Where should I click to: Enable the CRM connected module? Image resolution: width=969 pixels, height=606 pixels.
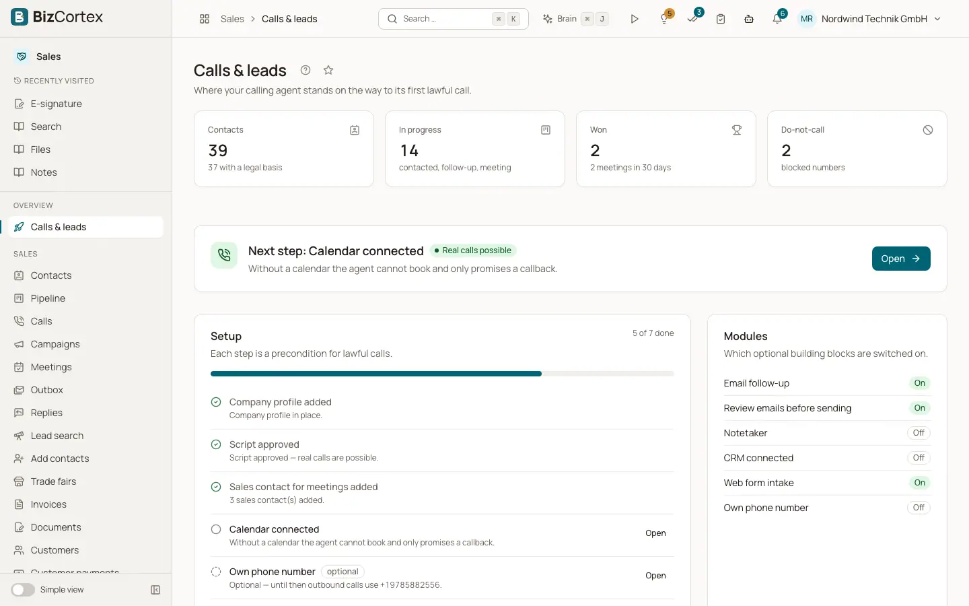919,458
